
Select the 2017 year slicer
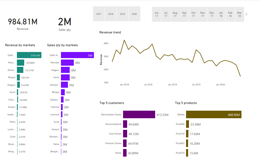coord(99,14)
